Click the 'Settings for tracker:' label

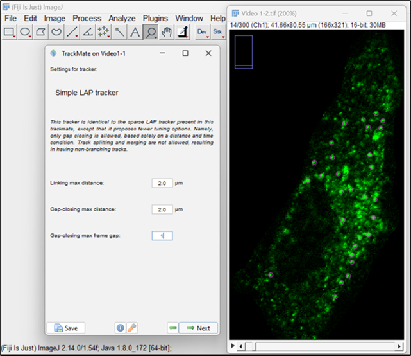click(74, 69)
